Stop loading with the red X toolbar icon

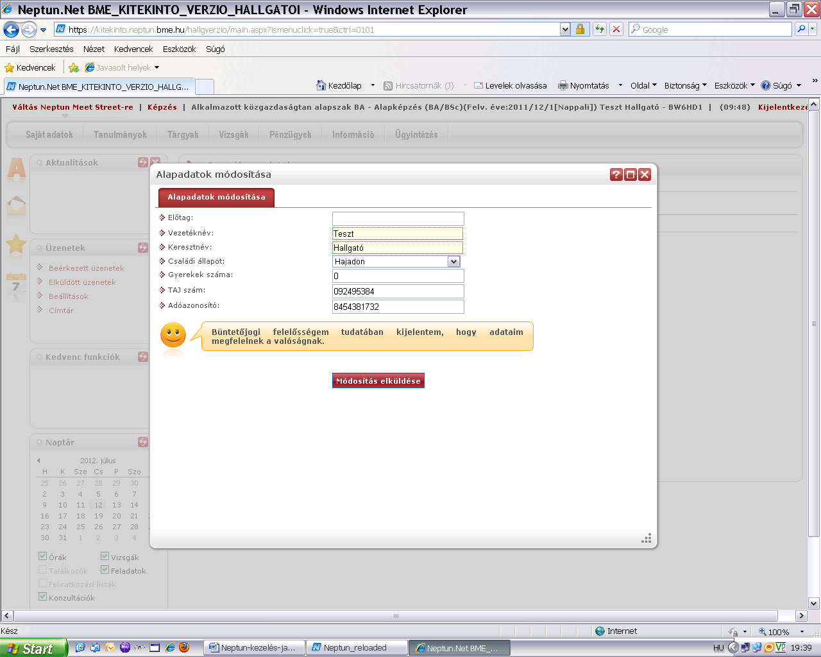click(x=616, y=30)
